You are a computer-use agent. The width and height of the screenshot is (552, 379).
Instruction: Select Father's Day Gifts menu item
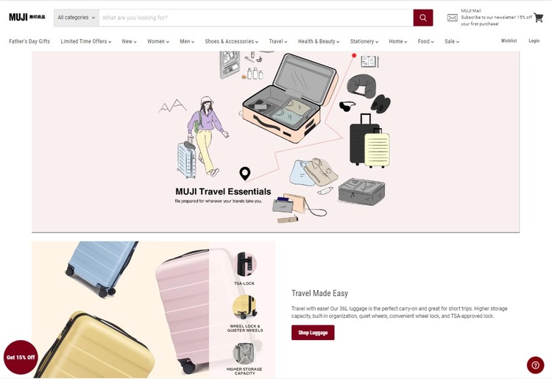tap(29, 41)
